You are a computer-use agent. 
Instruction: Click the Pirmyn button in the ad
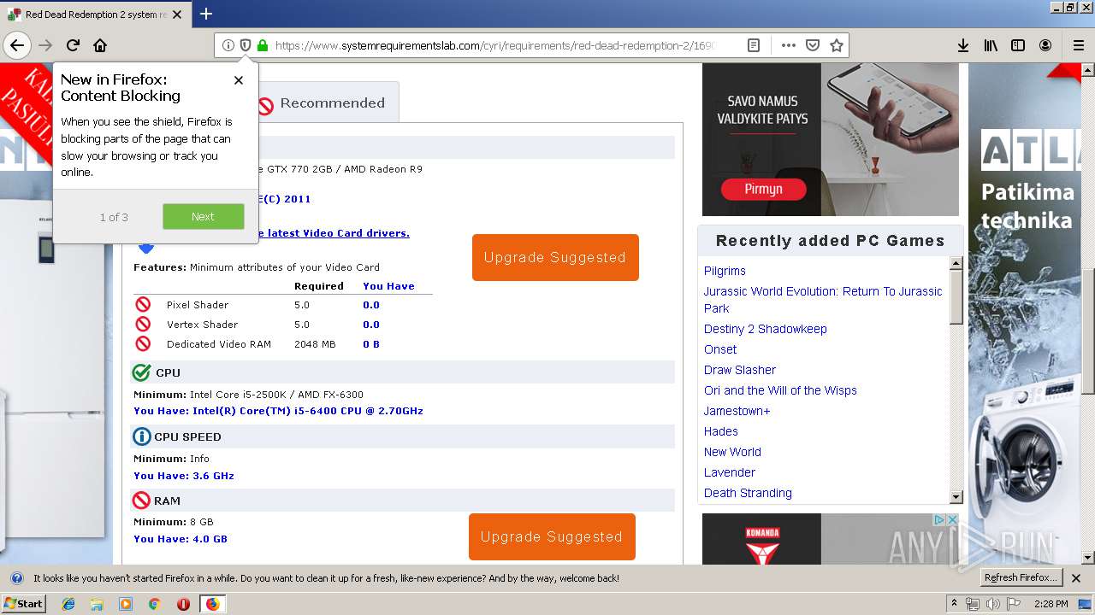763,189
